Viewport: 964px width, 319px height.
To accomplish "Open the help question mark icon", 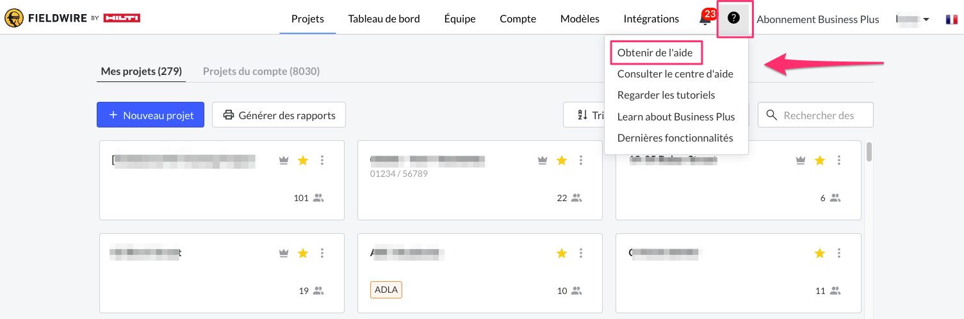I will [734, 19].
